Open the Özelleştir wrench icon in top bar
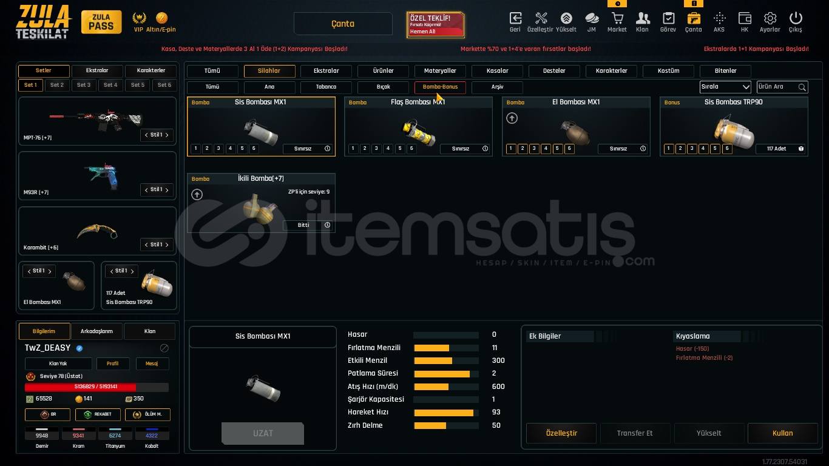Screen dimensions: 829x466 click(541, 19)
